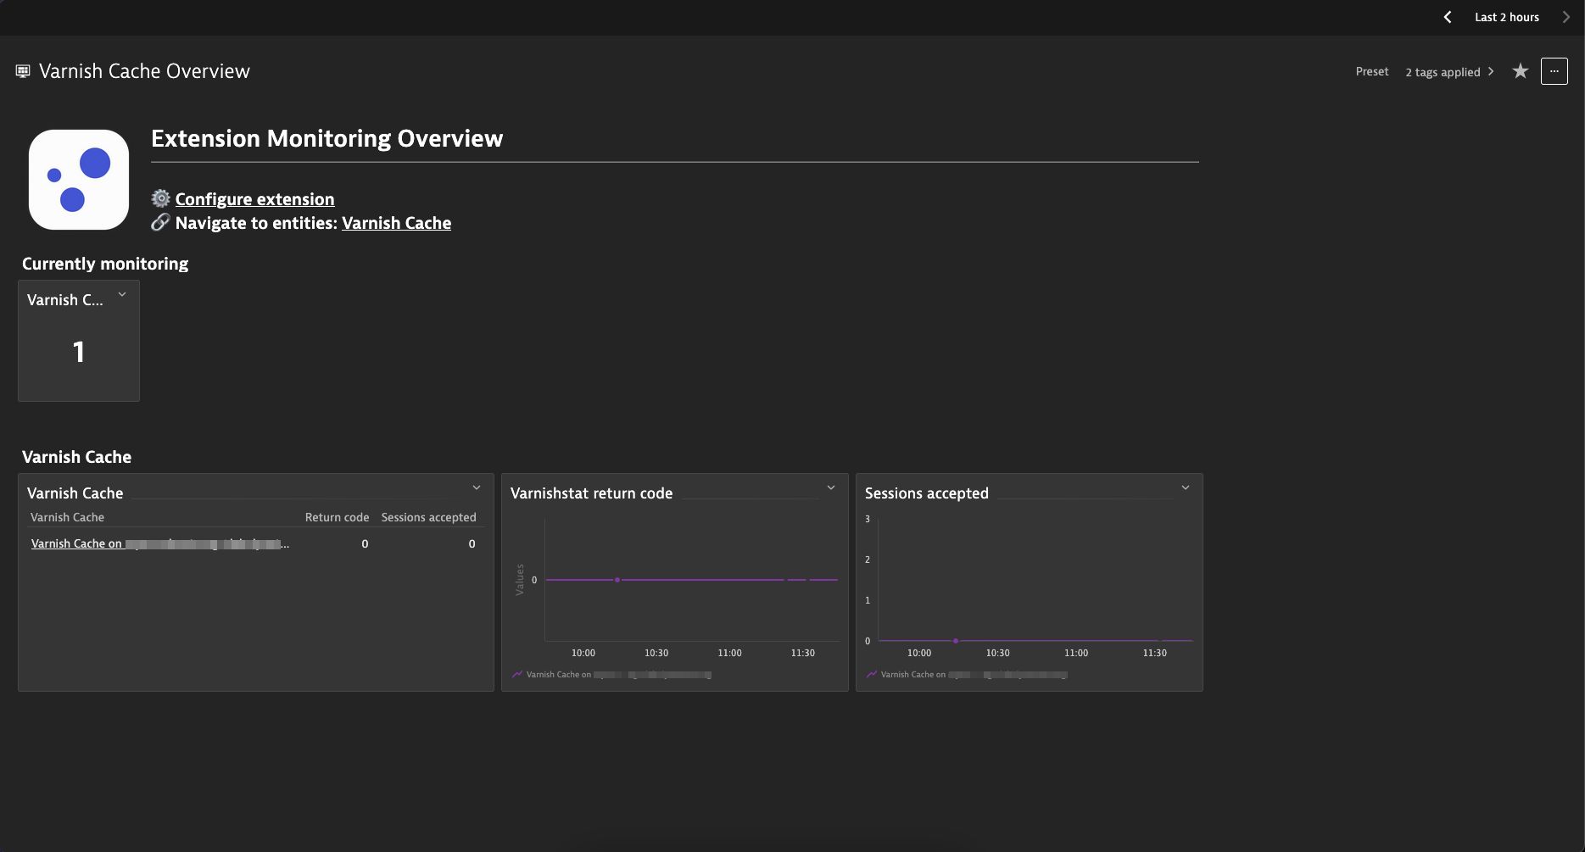1585x852 pixels.
Task: Click the legend line icon under Sessions accepted
Action: coord(871,673)
